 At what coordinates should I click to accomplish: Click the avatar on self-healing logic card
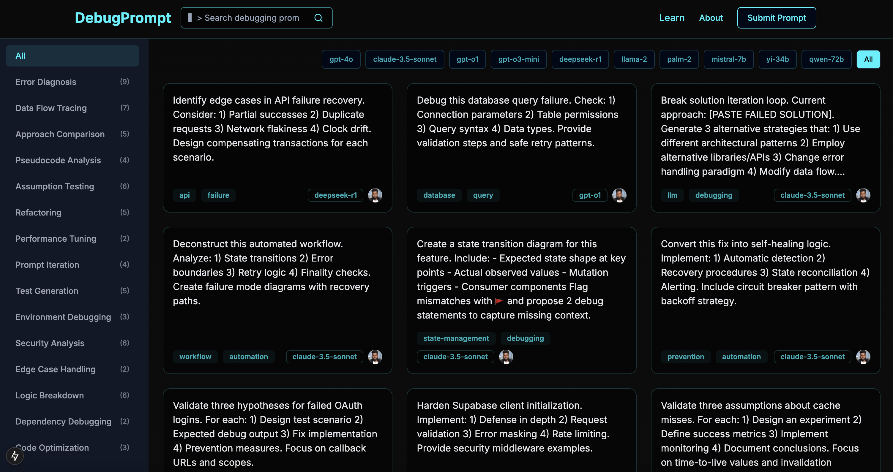click(x=864, y=357)
